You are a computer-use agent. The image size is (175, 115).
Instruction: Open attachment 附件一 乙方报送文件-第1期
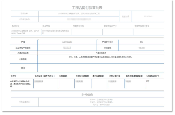tap(101, 99)
